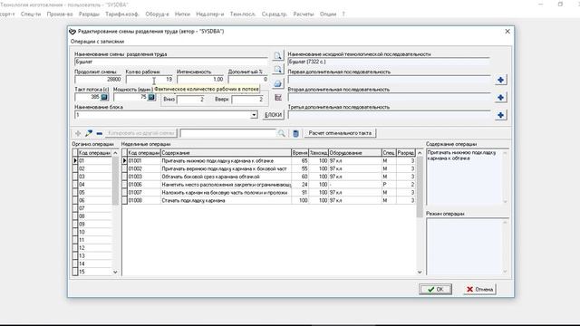Screen dimensions: 580x326
Task: Click the time value 100 in row 01008
Action: pyautogui.click(x=300, y=200)
